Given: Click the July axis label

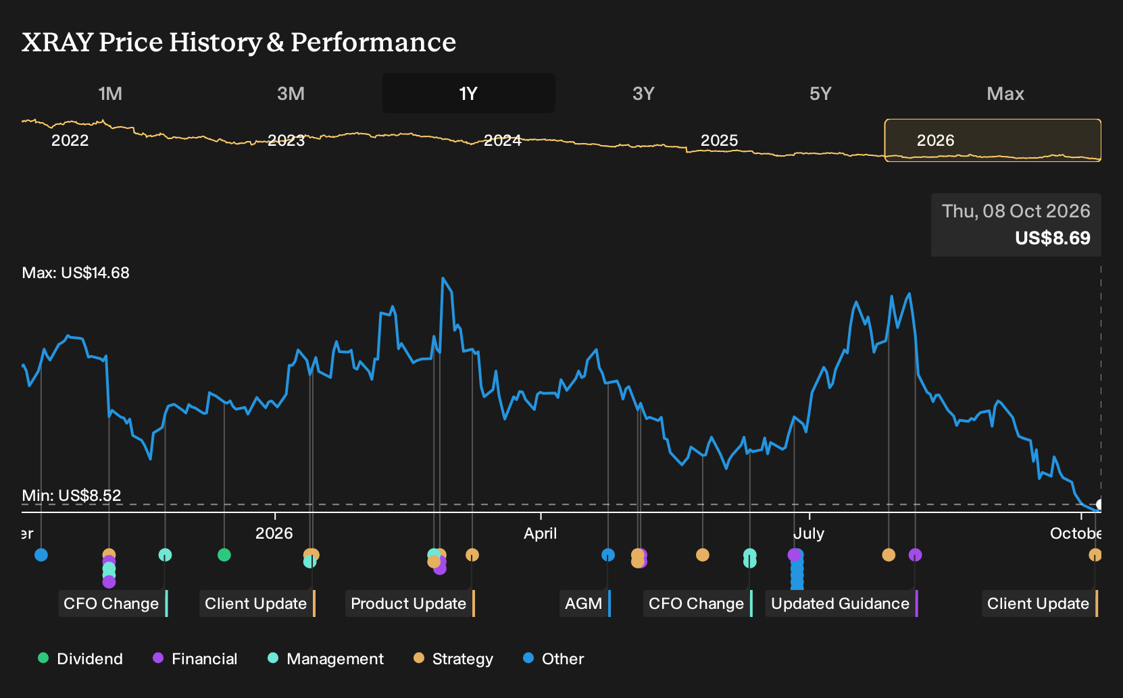Looking at the screenshot, I should coord(809,533).
